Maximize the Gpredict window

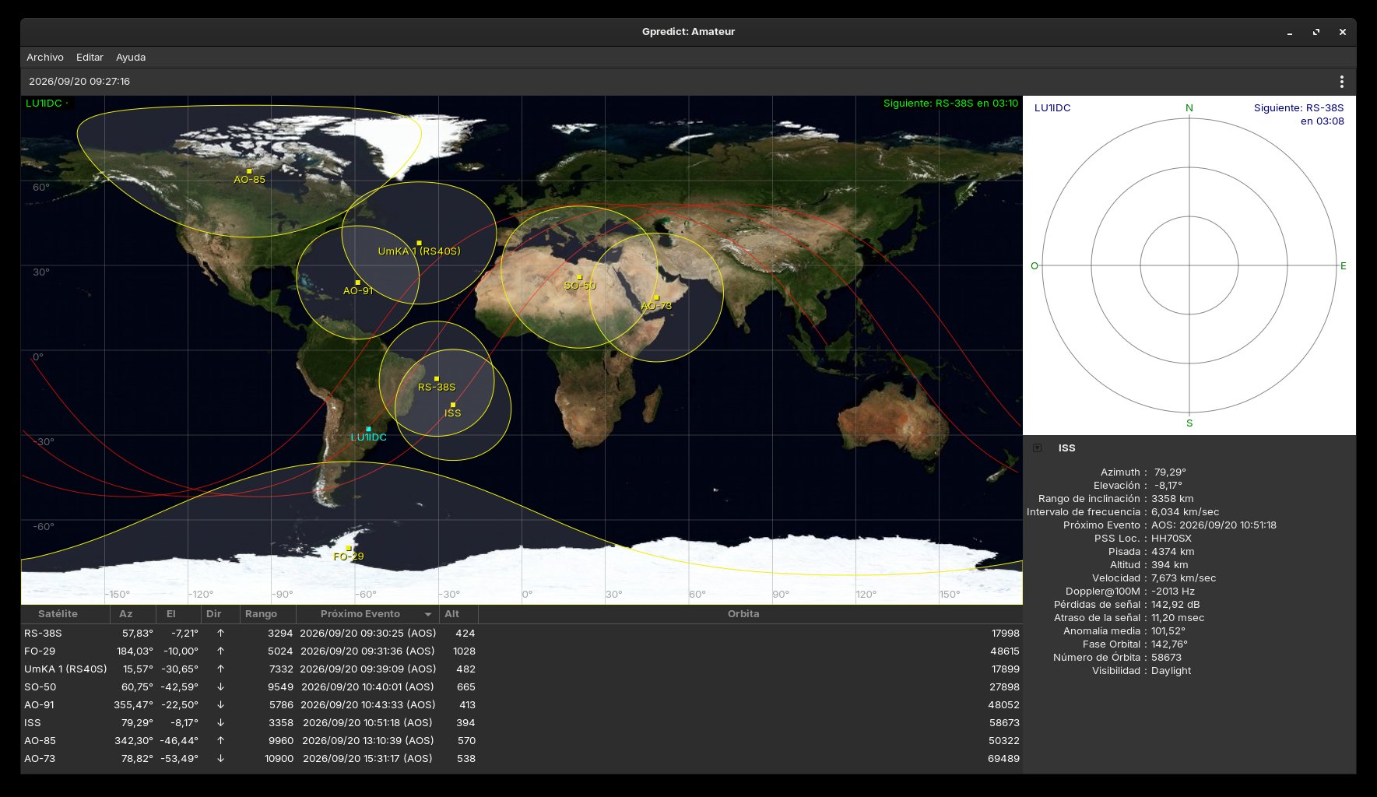(1316, 32)
